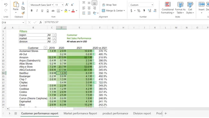Viewport: 209px width, 118px height.
Task: Open market filter dropdown
Action: click(54, 38)
